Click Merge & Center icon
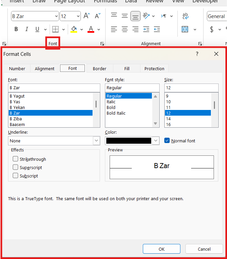Viewport: 227px width, 259px height. [185, 29]
